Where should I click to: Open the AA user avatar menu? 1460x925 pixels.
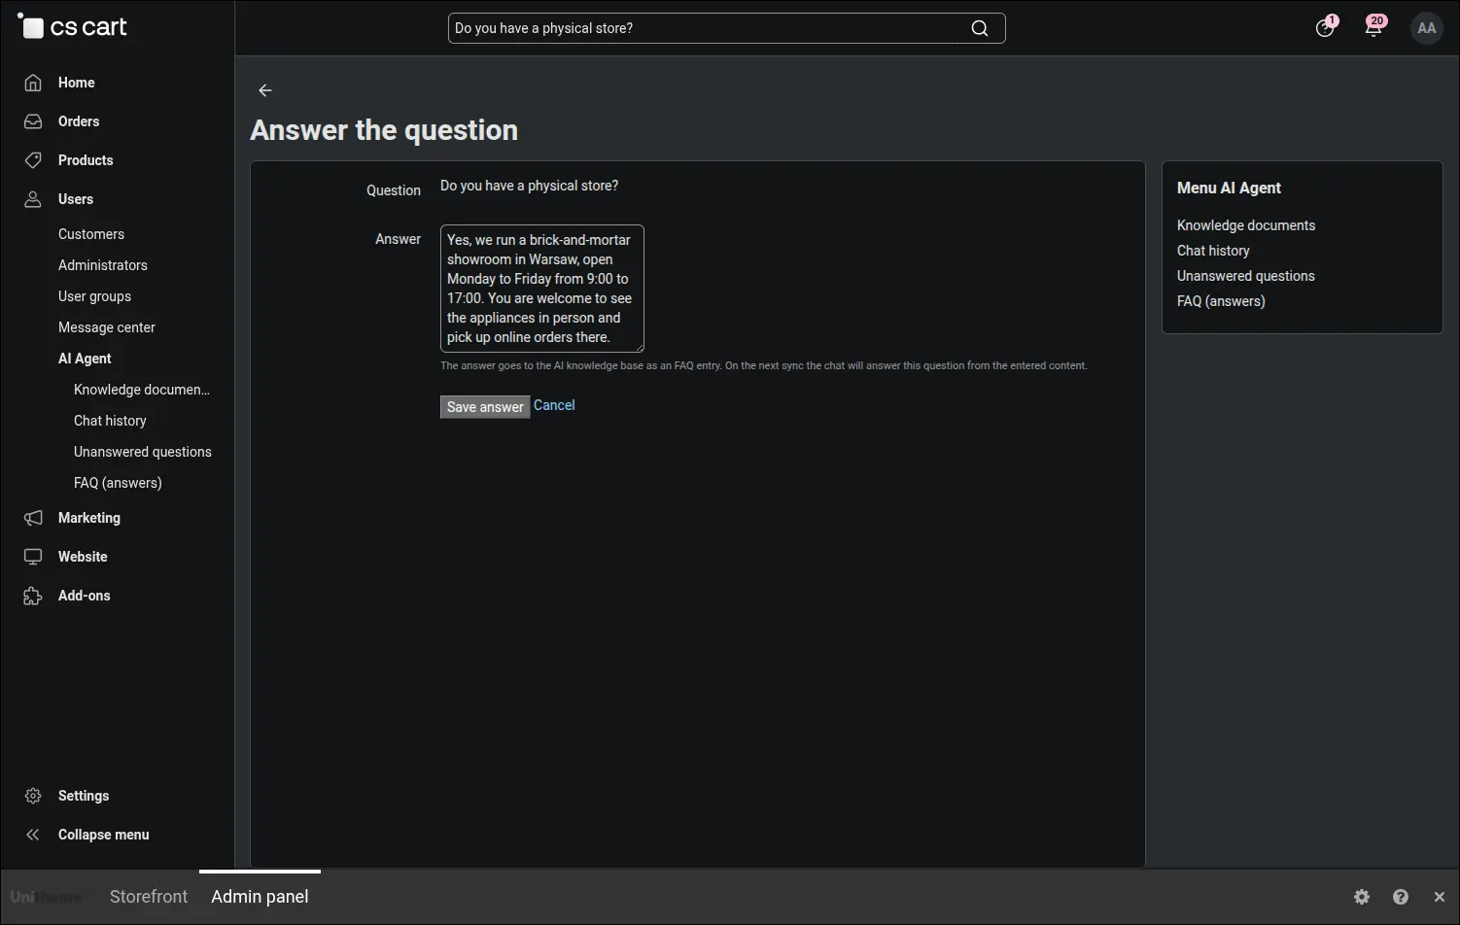coord(1426,28)
